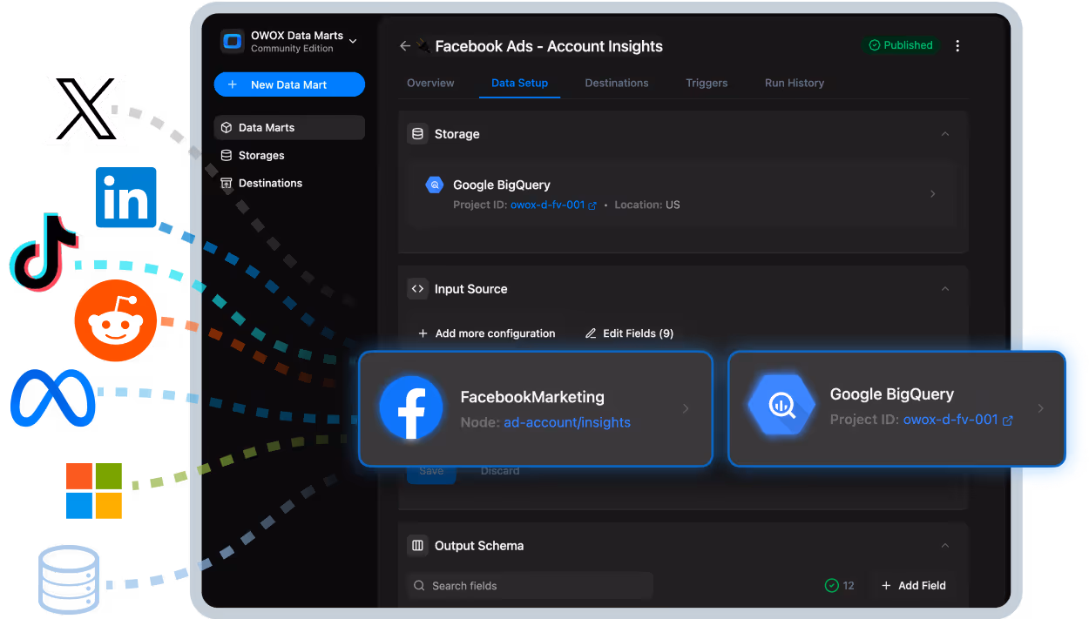1089x619 pixels.
Task: Click the Output Schema columns icon
Action: 417,546
